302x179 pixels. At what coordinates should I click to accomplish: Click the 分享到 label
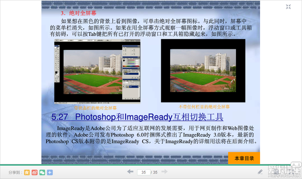[15, 172]
